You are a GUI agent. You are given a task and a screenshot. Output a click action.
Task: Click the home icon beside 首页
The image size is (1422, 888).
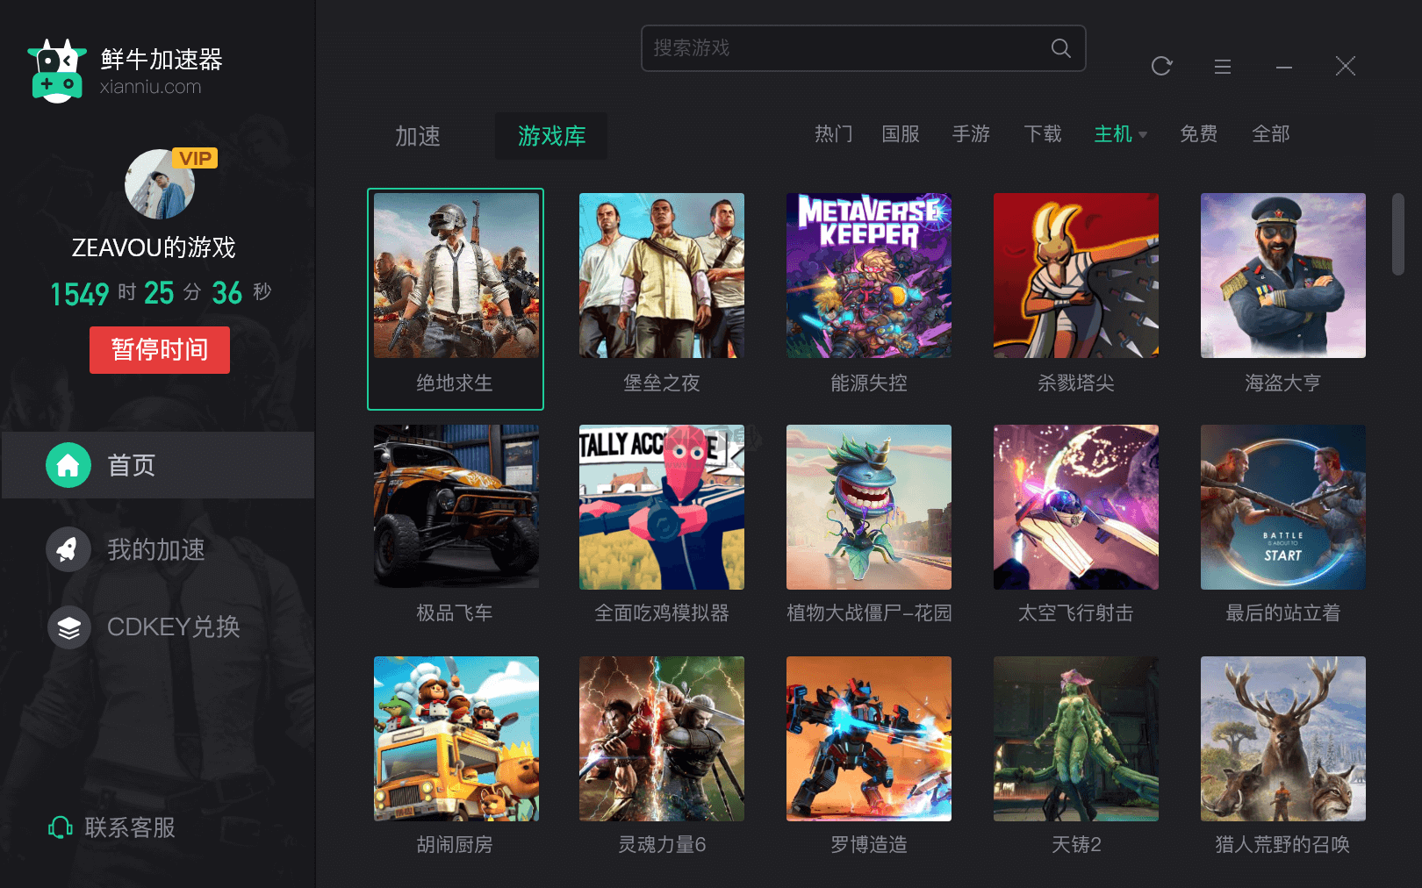click(x=68, y=465)
